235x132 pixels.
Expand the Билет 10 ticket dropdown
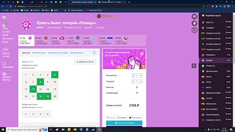click(x=28, y=62)
